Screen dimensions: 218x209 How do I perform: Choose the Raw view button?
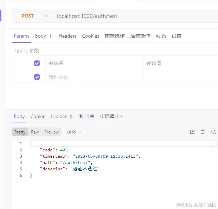click(x=35, y=132)
